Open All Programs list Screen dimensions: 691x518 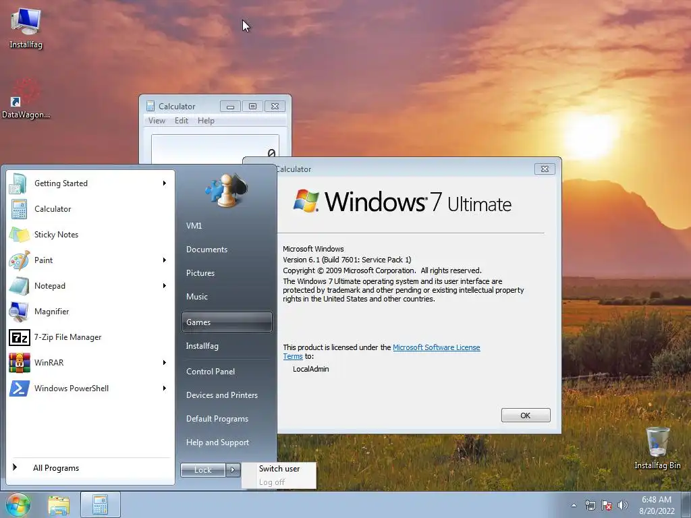click(90, 468)
